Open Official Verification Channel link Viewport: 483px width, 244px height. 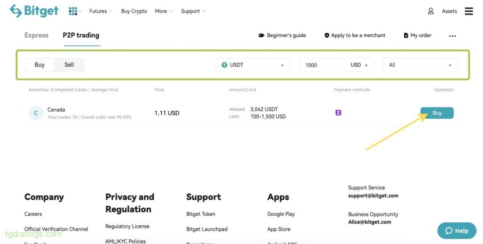coord(56,229)
